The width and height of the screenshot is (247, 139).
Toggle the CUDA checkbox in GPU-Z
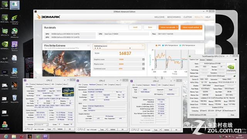[209, 111]
